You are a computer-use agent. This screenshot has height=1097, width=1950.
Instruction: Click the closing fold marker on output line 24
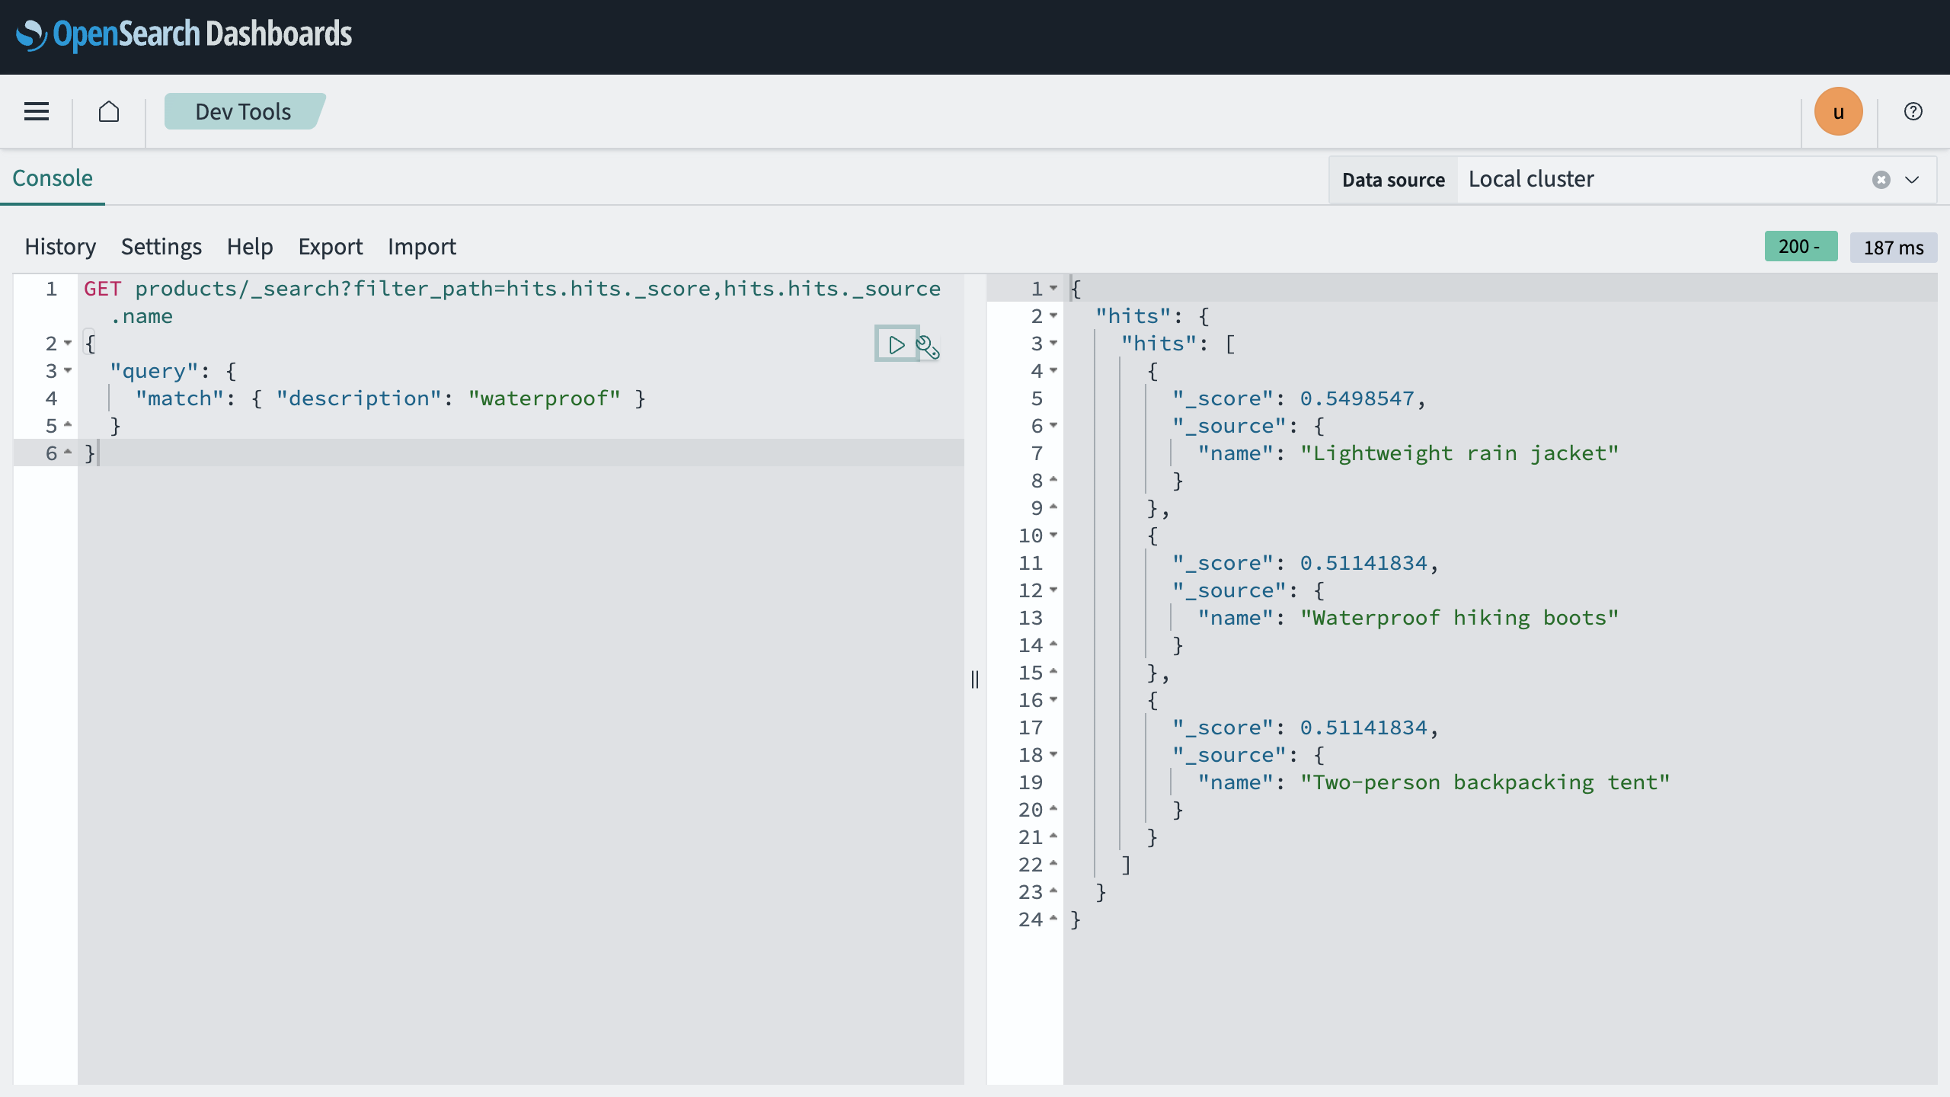pyautogui.click(x=1053, y=918)
